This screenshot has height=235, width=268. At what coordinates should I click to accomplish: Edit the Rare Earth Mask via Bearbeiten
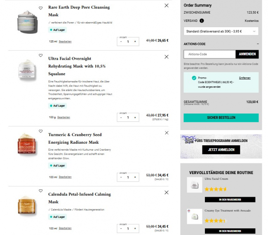65,42
